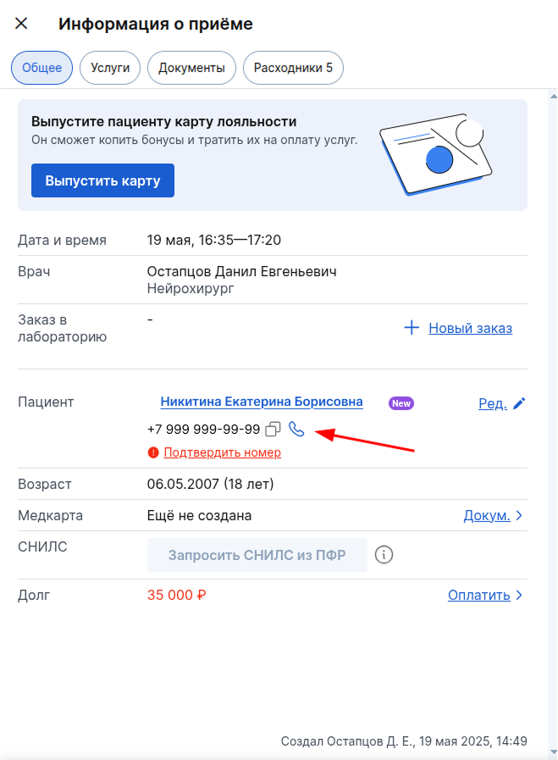The width and height of the screenshot is (558, 760).
Task: Open the Оплатить chevron to pay the debt
Action: [519, 595]
